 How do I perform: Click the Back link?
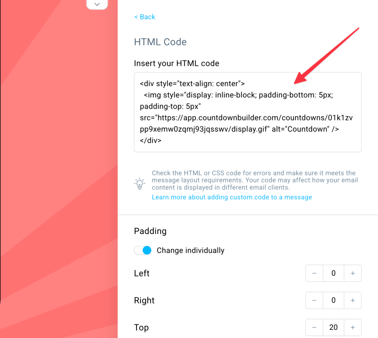145,17
